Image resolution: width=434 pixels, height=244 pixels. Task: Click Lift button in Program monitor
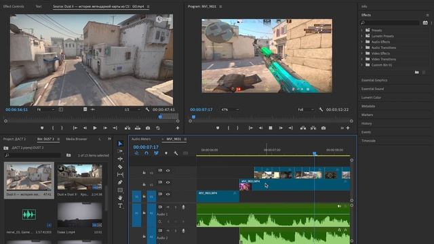[303, 128]
